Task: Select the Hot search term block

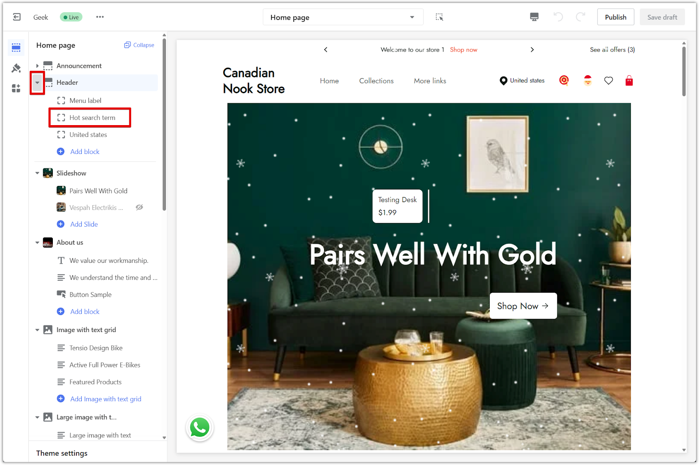Action: click(x=92, y=118)
